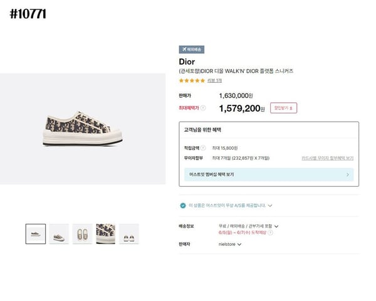Expand the nielstore seller dropdown
Image resolution: width=376 pixels, height=301 pixels.
(x=239, y=244)
